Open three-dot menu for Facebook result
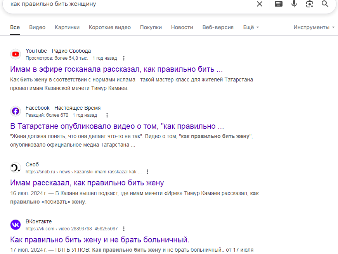The width and height of the screenshot is (338, 254). point(107,115)
